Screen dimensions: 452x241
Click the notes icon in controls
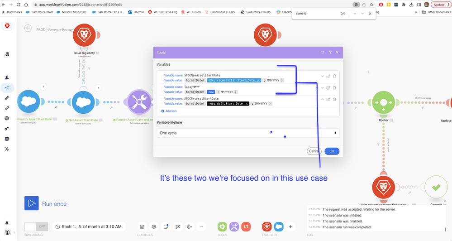click(x=166, y=227)
